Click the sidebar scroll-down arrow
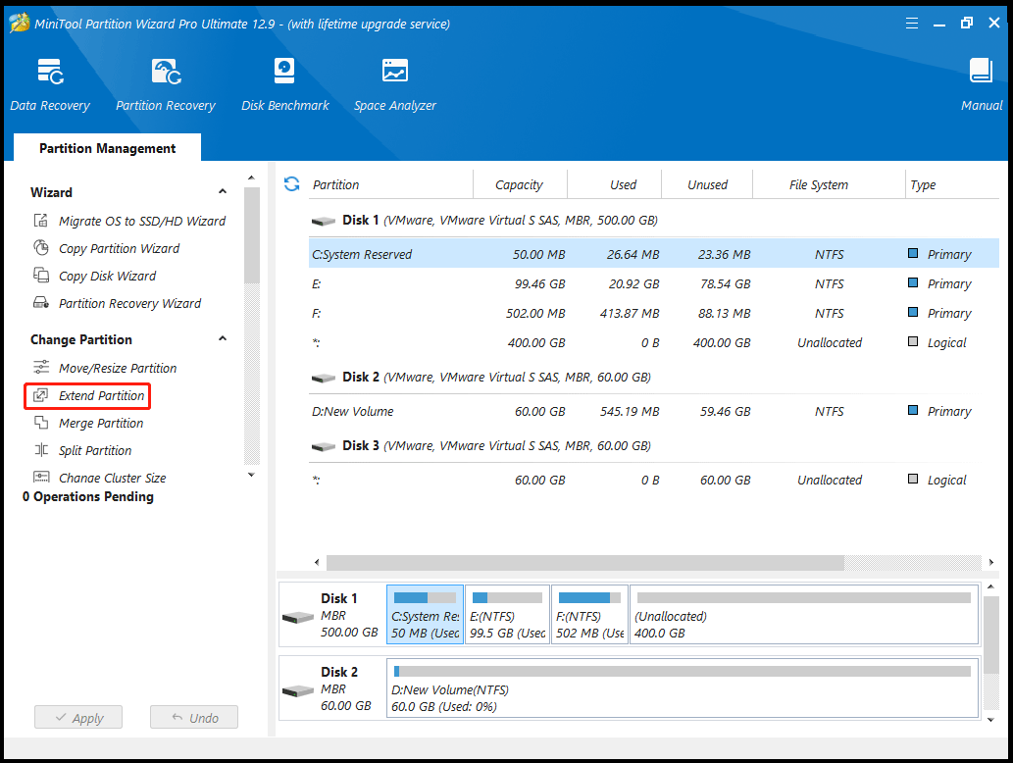Image resolution: width=1013 pixels, height=763 pixels. [x=251, y=475]
